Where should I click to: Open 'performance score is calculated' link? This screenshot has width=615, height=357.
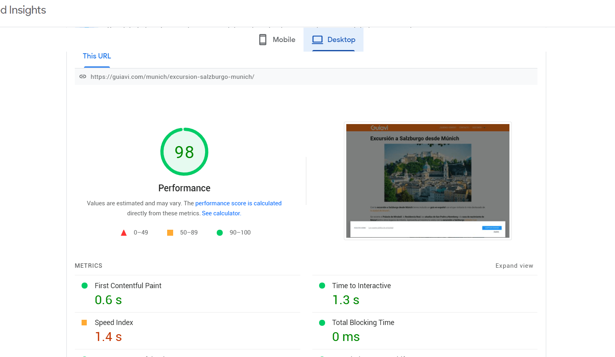click(238, 203)
